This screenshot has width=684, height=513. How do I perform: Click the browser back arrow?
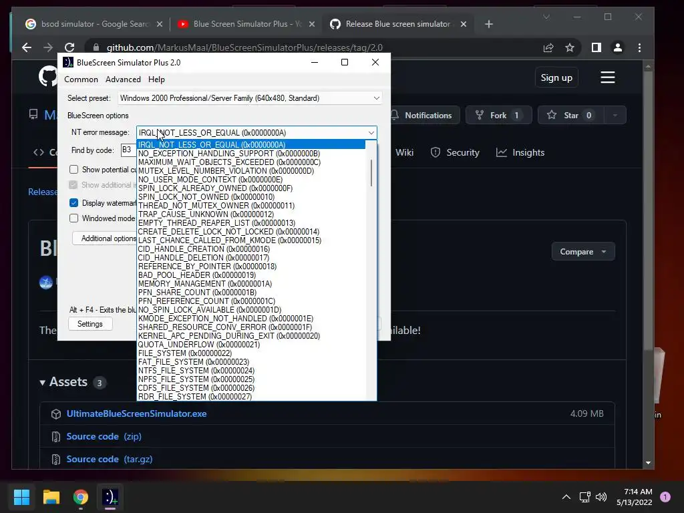pos(27,47)
